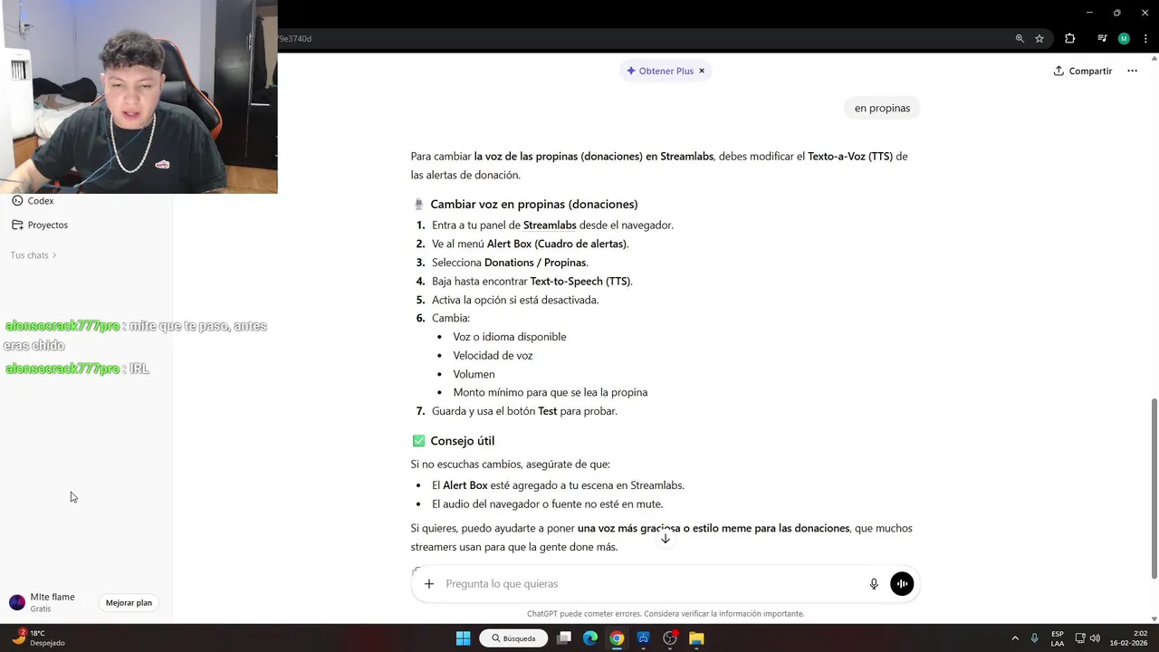The height and width of the screenshot is (652, 1159).
Task: Bookmark this page with the star icon
Action: click(1039, 39)
